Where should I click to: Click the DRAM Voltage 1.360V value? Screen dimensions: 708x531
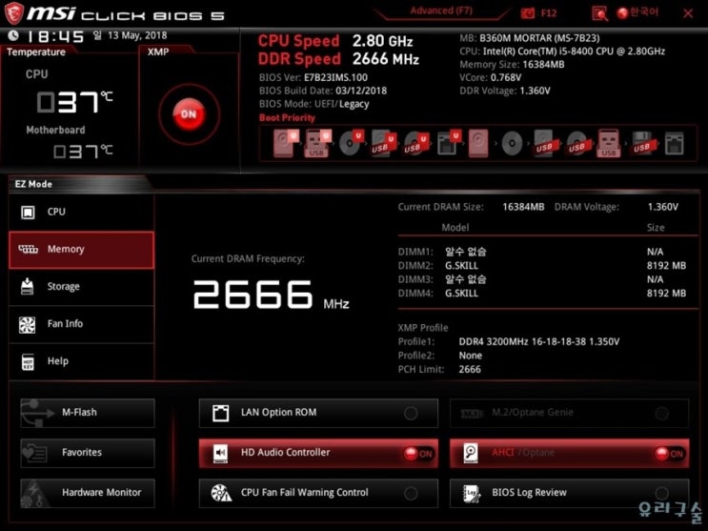(x=663, y=207)
